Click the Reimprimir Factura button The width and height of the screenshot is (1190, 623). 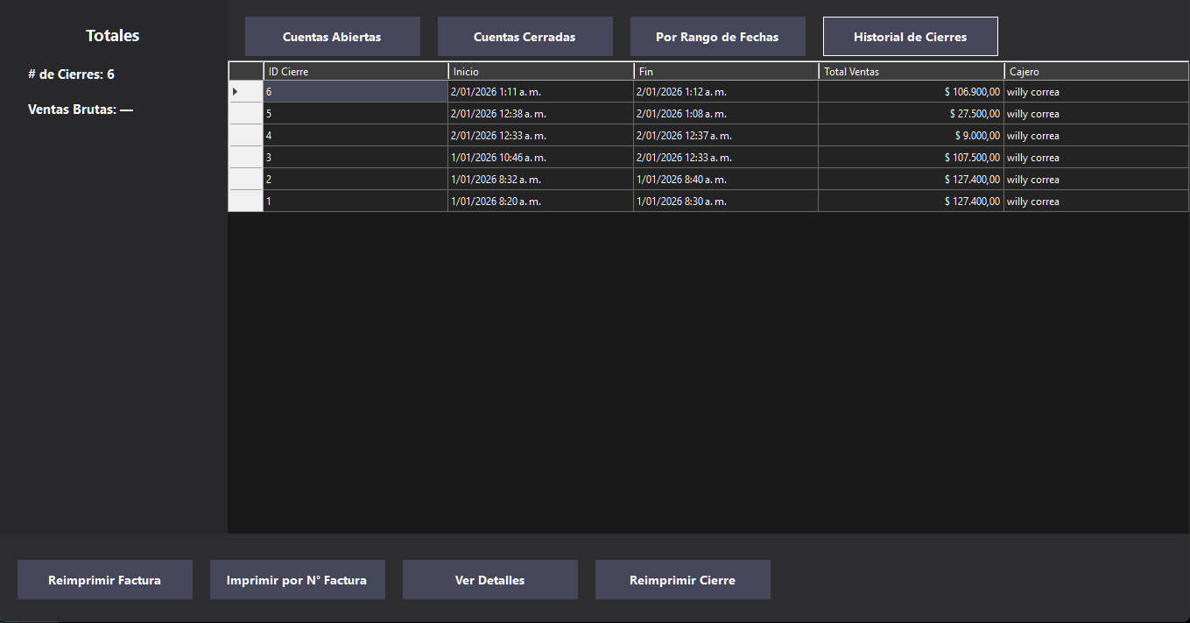click(x=104, y=580)
